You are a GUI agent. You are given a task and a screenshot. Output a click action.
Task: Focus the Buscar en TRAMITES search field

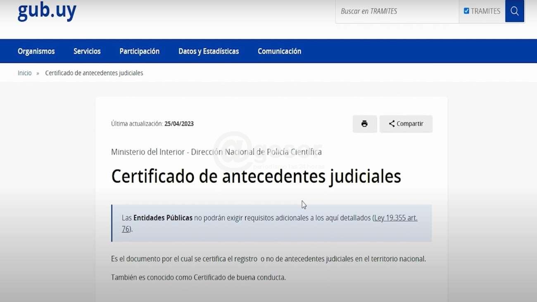397,11
